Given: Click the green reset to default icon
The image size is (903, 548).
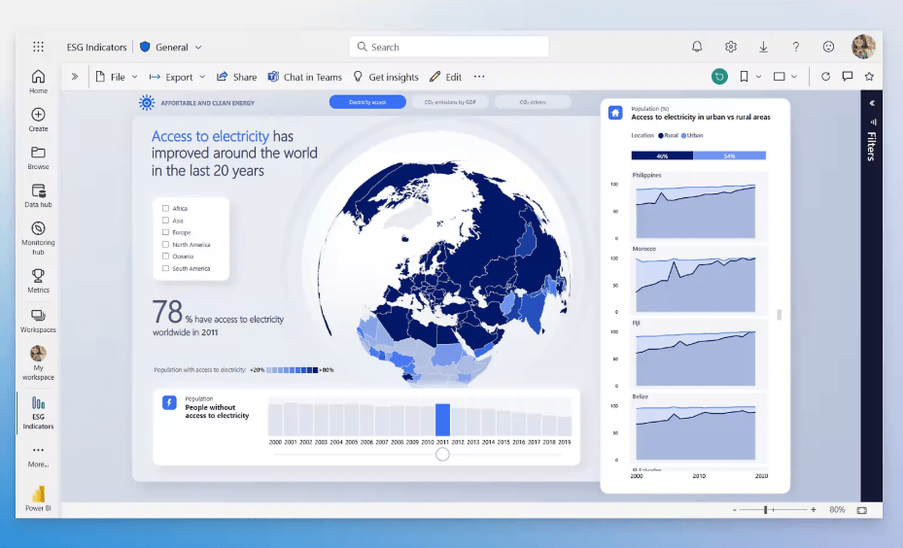Looking at the screenshot, I should point(719,77).
